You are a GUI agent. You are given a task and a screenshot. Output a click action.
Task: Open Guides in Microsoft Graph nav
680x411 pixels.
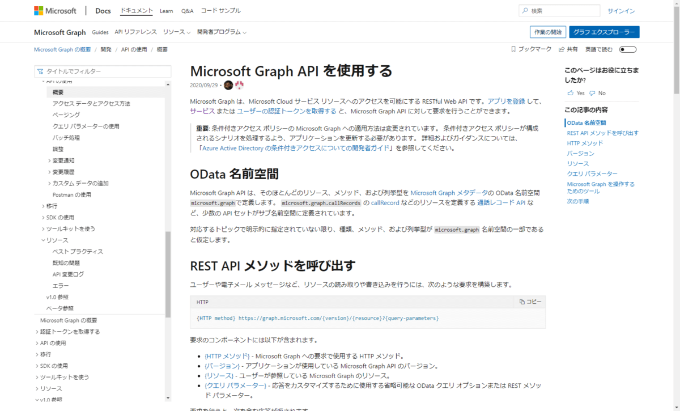click(100, 32)
